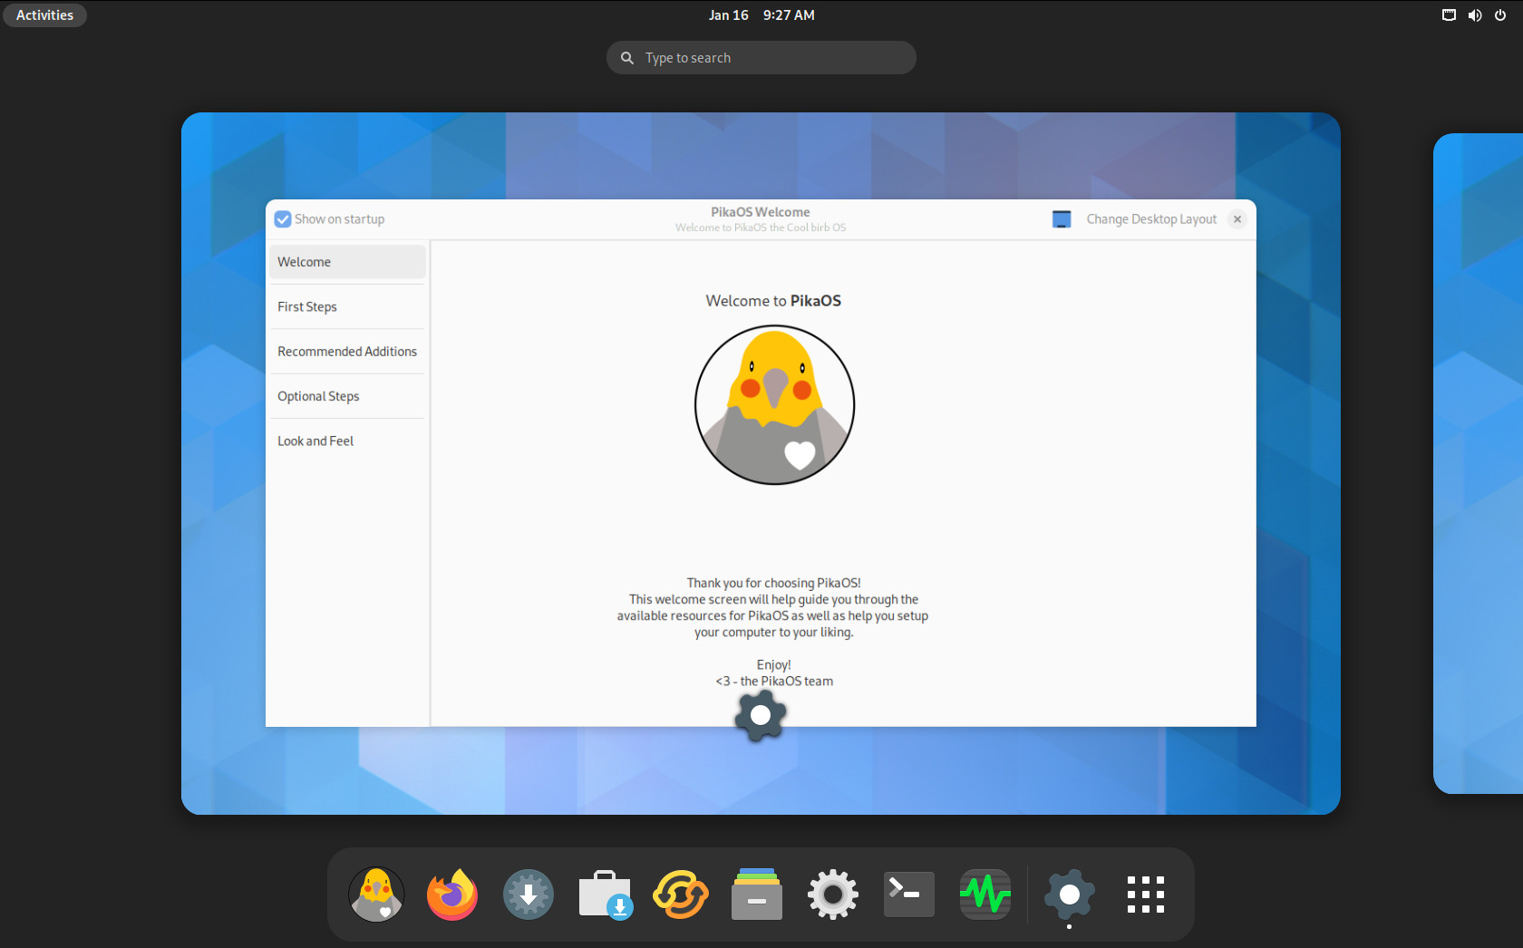The height and width of the screenshot is (948, 1523).
Task: Click the 'Enjoy!' text line
Action: pos(773,664)
